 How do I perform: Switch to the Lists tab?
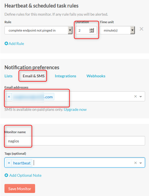tap(8, 76)
